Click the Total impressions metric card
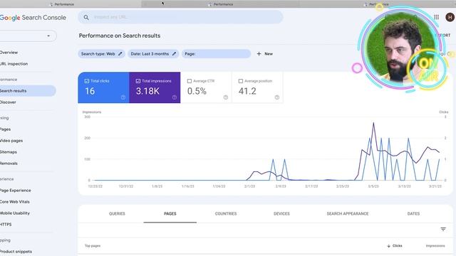 pyautogui.click(x=155, y=87)
